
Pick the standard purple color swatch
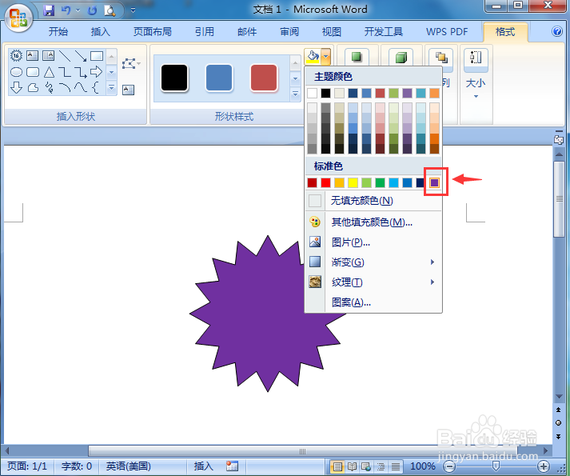(x=434, y=182)
